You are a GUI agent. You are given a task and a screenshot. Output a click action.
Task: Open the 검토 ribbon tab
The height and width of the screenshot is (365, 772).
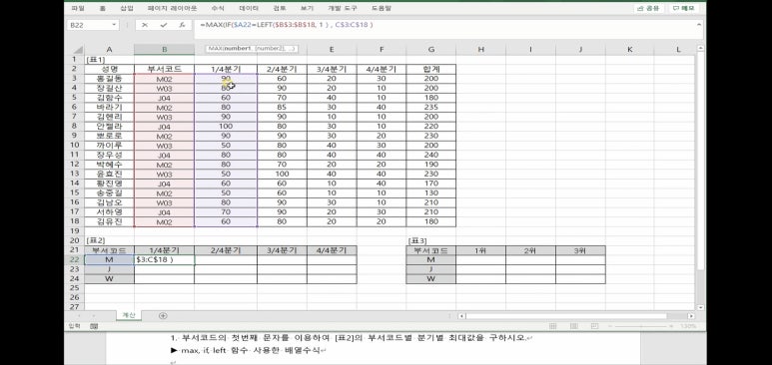pos(280,8)
